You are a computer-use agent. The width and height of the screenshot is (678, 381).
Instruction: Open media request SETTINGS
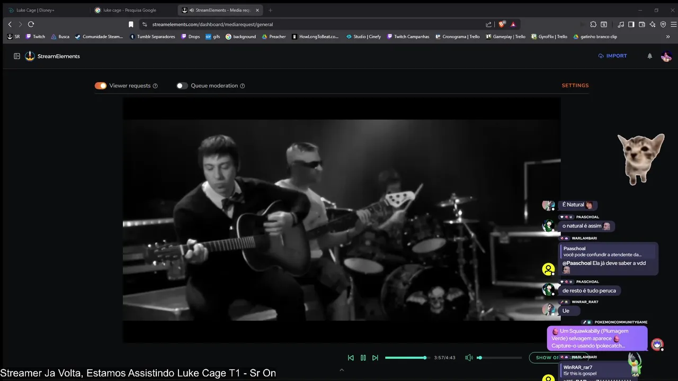point(575,85)
